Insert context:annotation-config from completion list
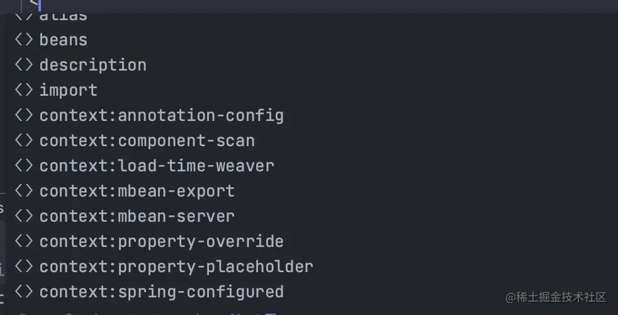This screenshot has width=618, height=315. pyautogui.click(x=161, y=115)
